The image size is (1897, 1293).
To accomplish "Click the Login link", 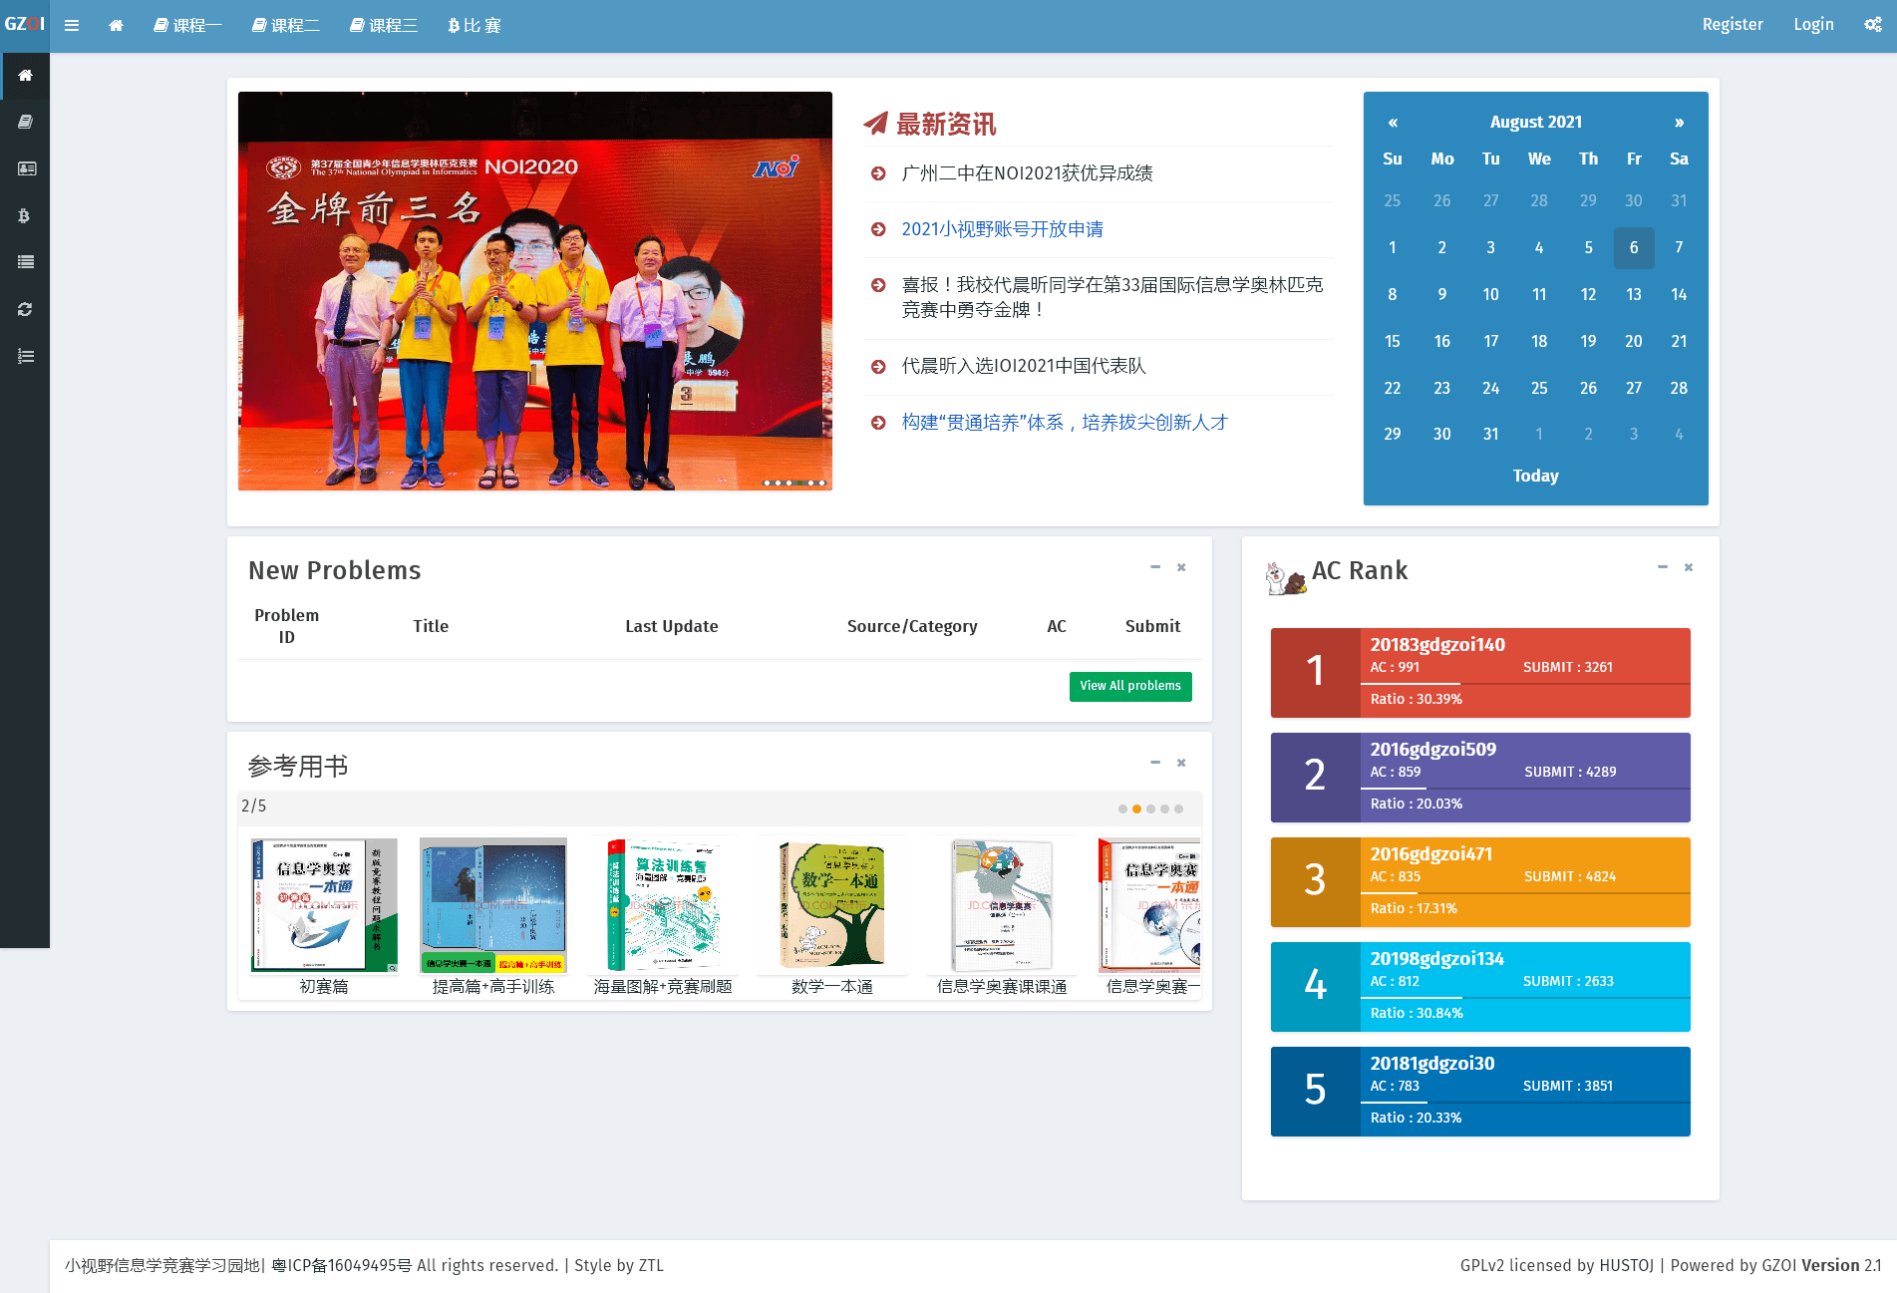I will click(x=1813, y=25).
